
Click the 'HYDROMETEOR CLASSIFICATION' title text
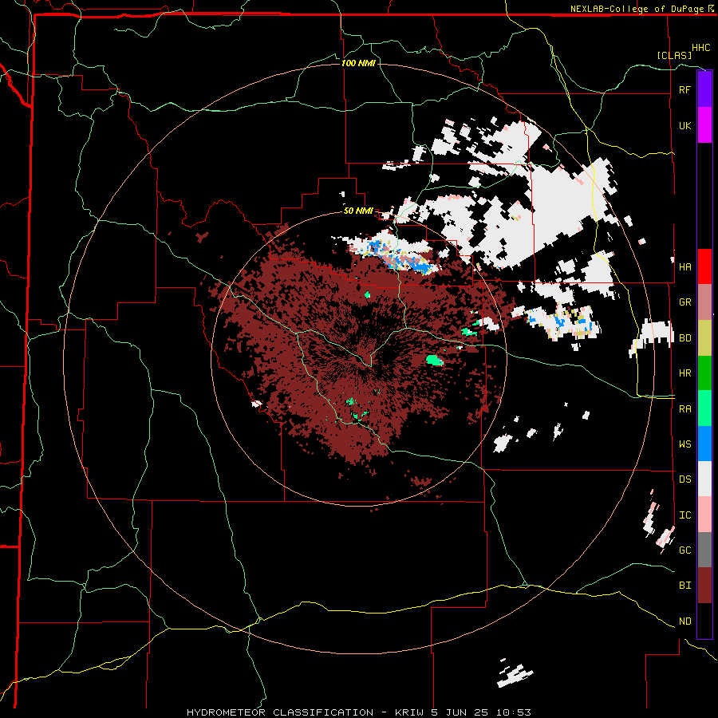pyautogui.click(x=280, y=712)
